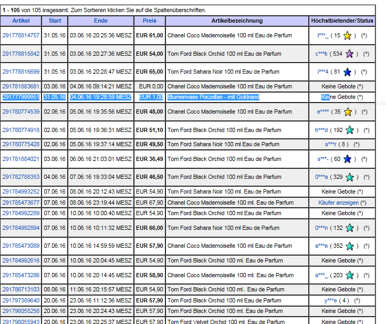
Task: View bidder a***_ profile link
Action: pos(321,275)
